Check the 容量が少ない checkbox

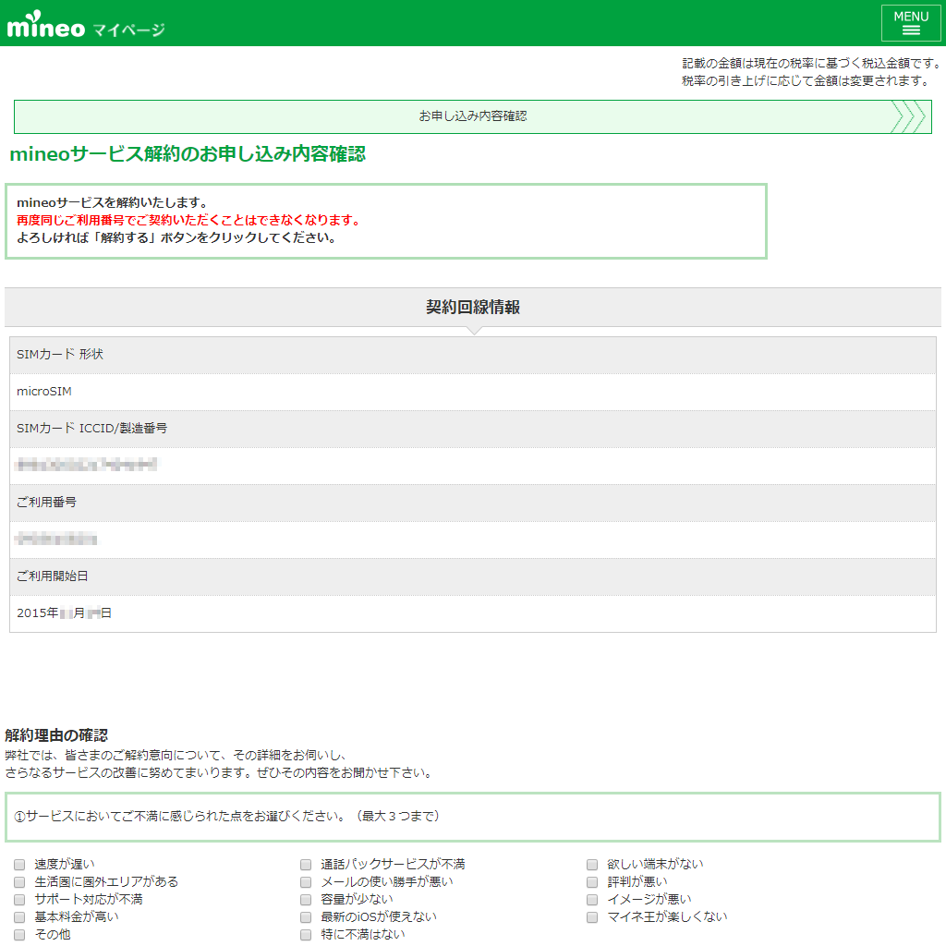pyautogui.click(x=306, y=900)
